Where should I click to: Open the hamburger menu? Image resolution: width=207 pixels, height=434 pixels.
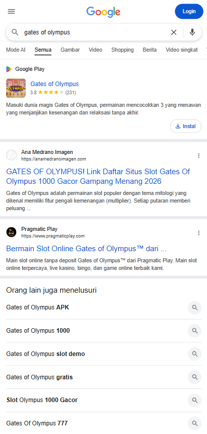point(11,11)
